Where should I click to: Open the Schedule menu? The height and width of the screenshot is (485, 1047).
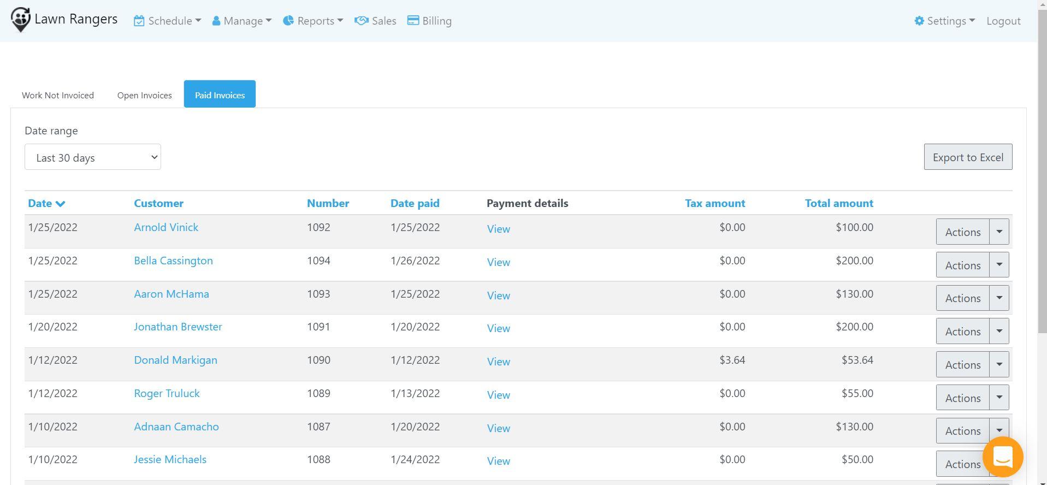[168, 21]
